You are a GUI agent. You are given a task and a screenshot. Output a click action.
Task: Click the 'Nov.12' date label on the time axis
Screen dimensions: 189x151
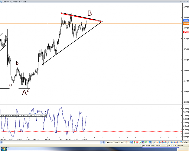click(x=20, y=139)
